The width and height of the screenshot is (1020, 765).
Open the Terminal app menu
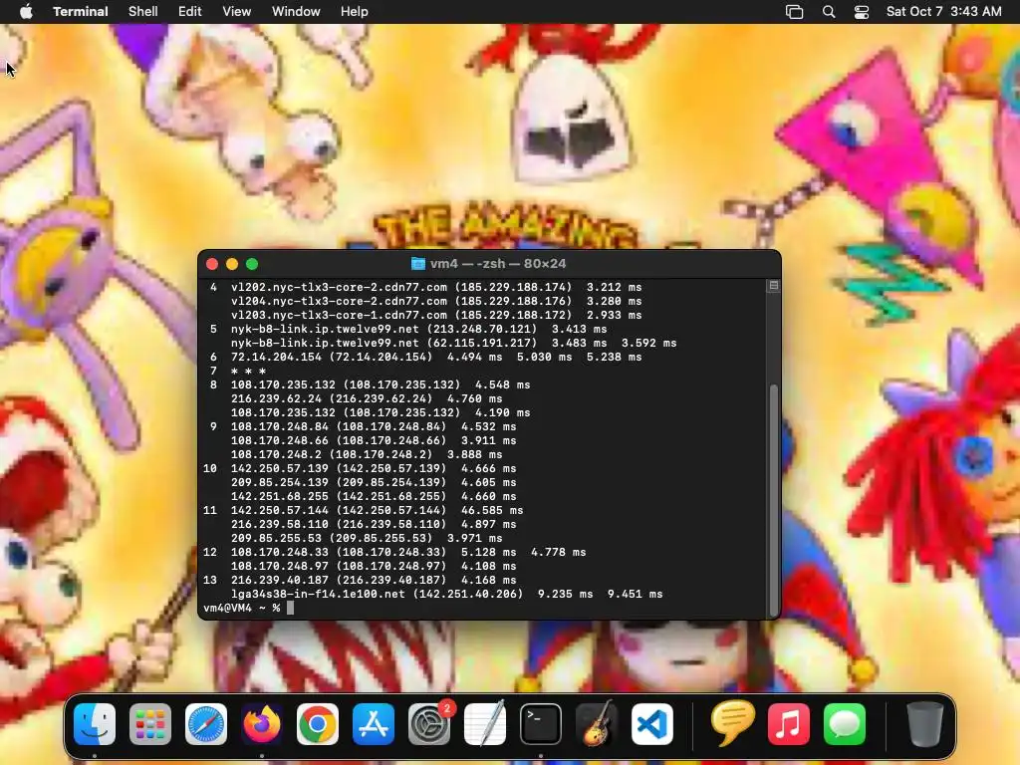click(x=80, y=12)
